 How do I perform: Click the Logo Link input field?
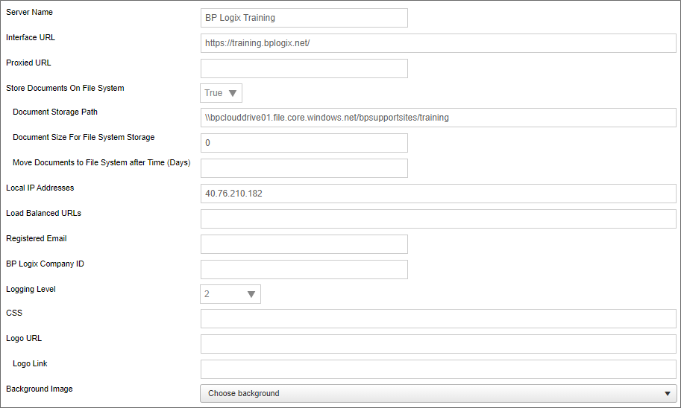click(x=438, y=369)
